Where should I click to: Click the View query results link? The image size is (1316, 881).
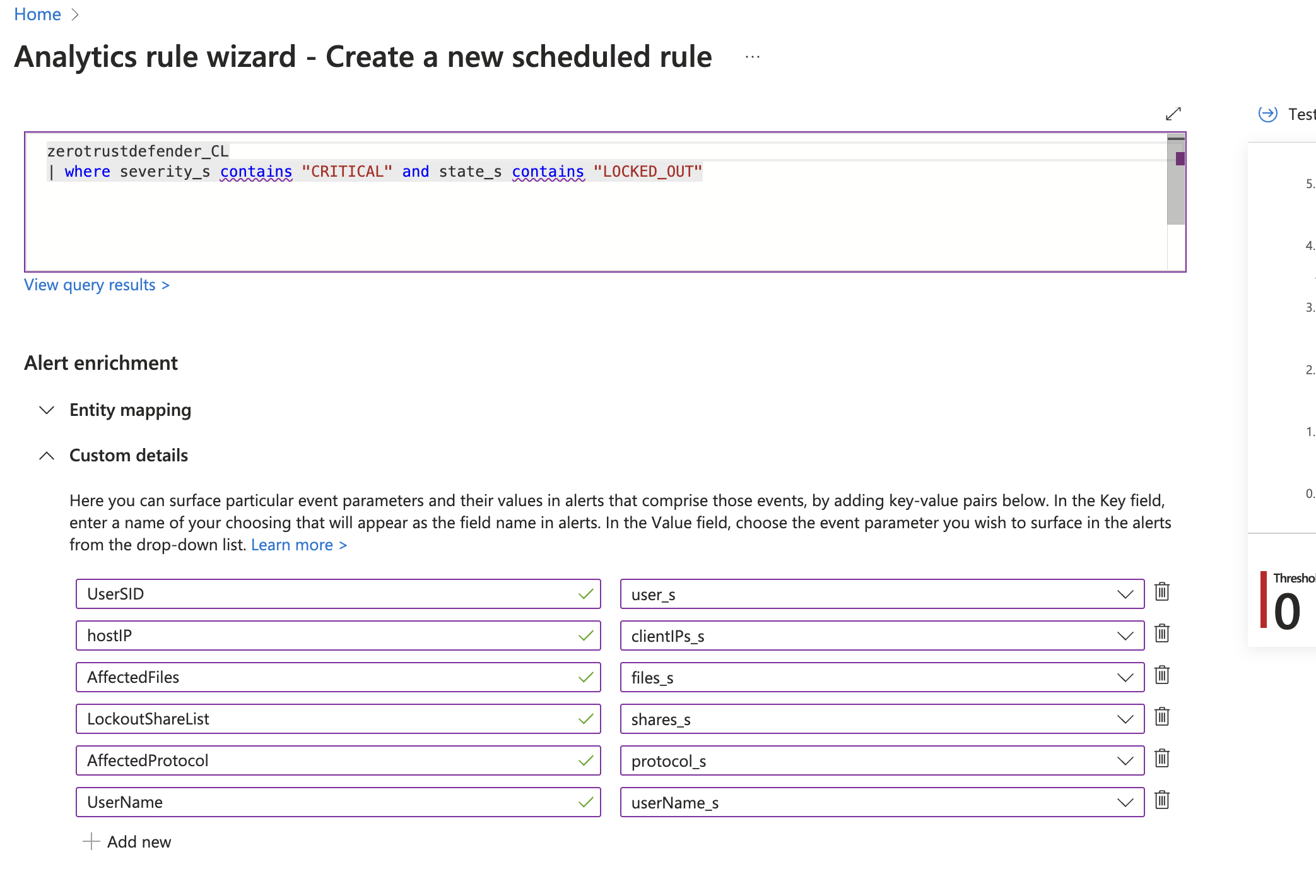pos(97,285)
